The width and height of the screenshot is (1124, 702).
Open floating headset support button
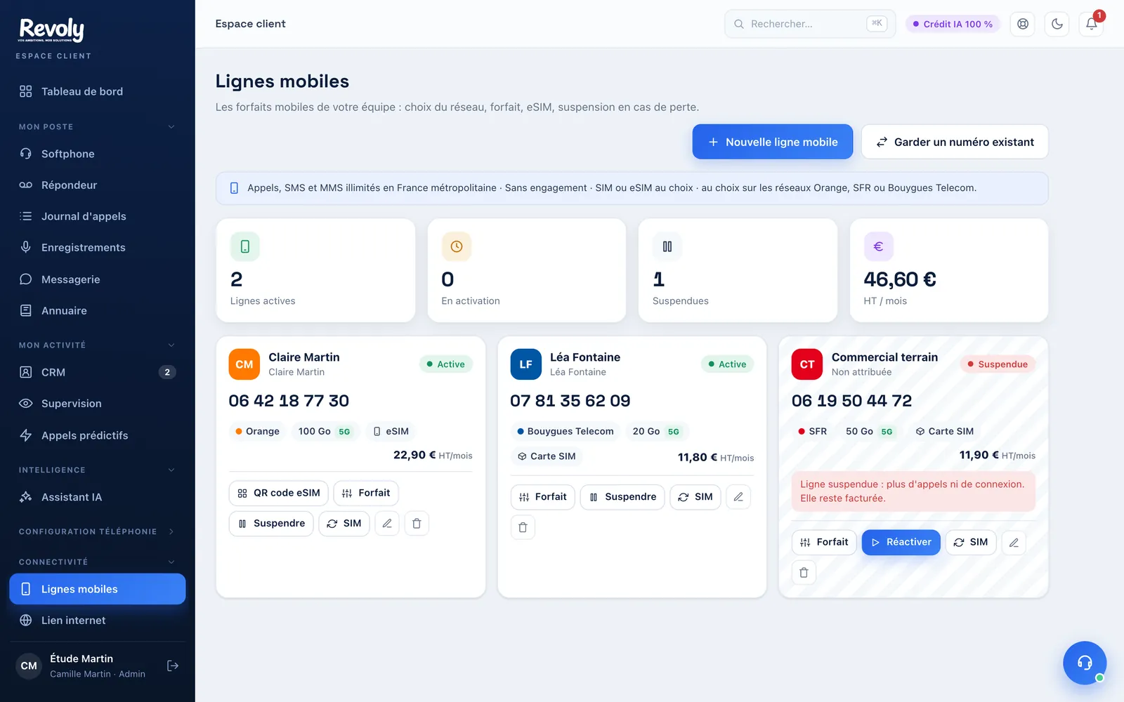coord(1085,663)
